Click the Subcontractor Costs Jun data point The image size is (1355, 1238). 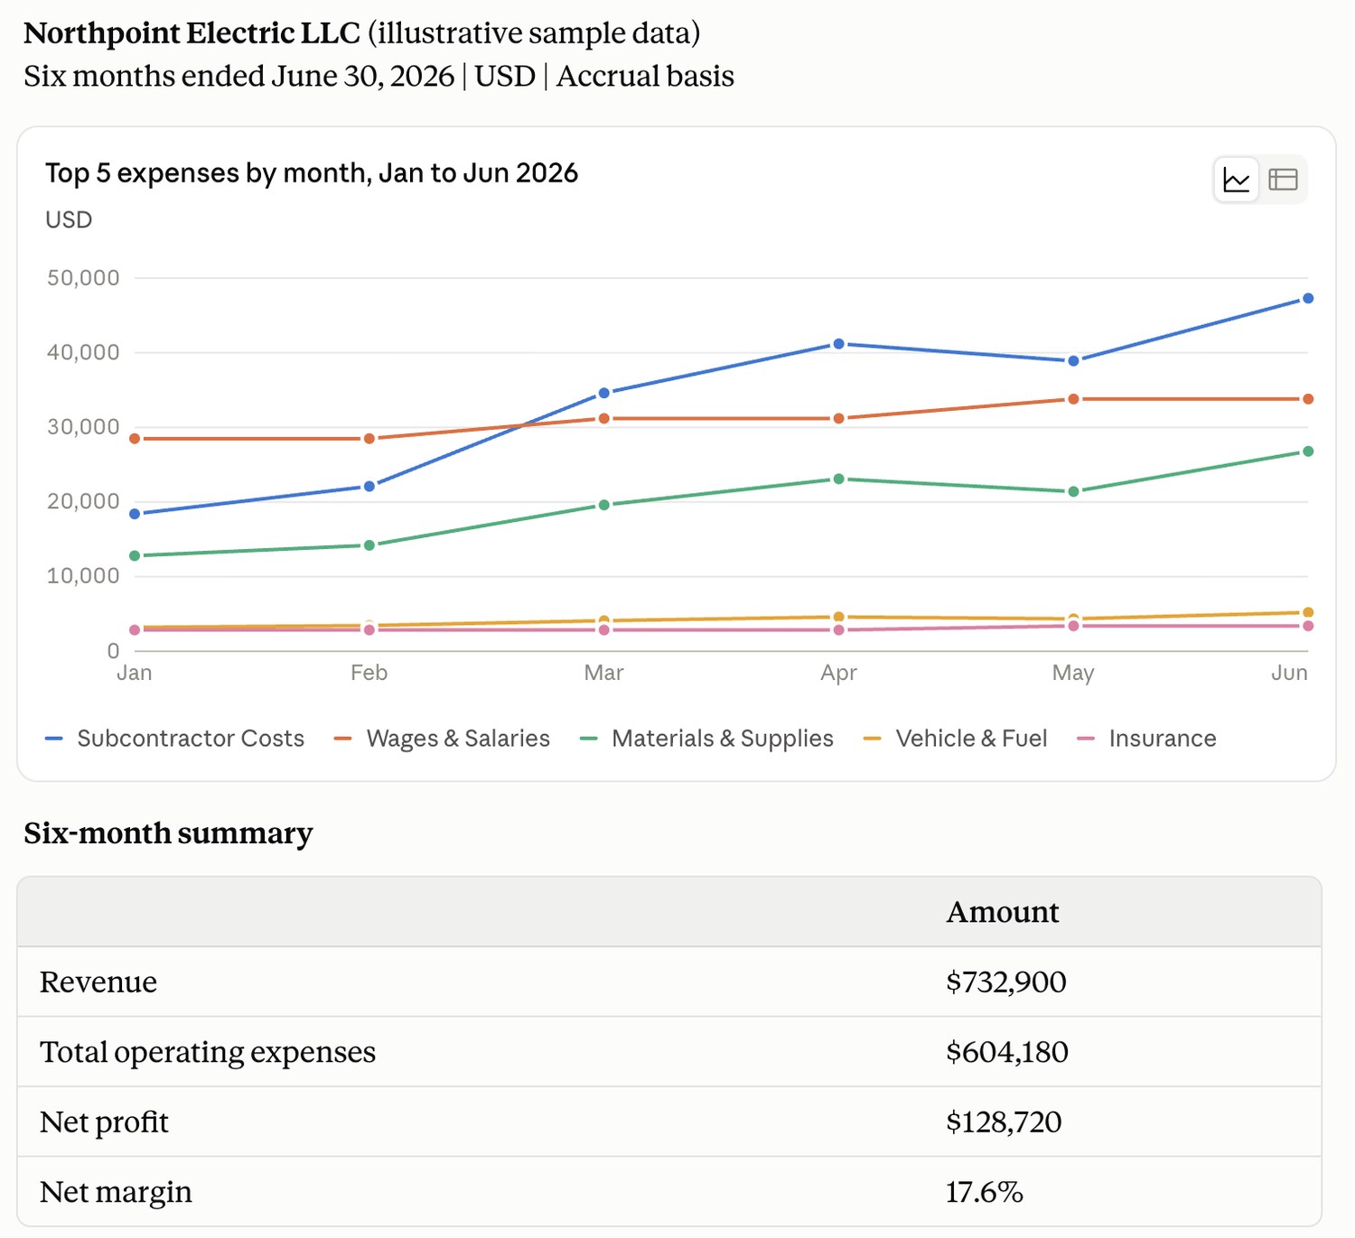tap(1308, 298)
